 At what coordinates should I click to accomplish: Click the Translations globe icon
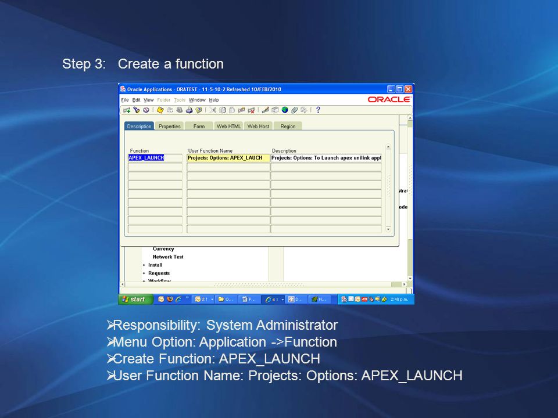click(x=285, y=110)
